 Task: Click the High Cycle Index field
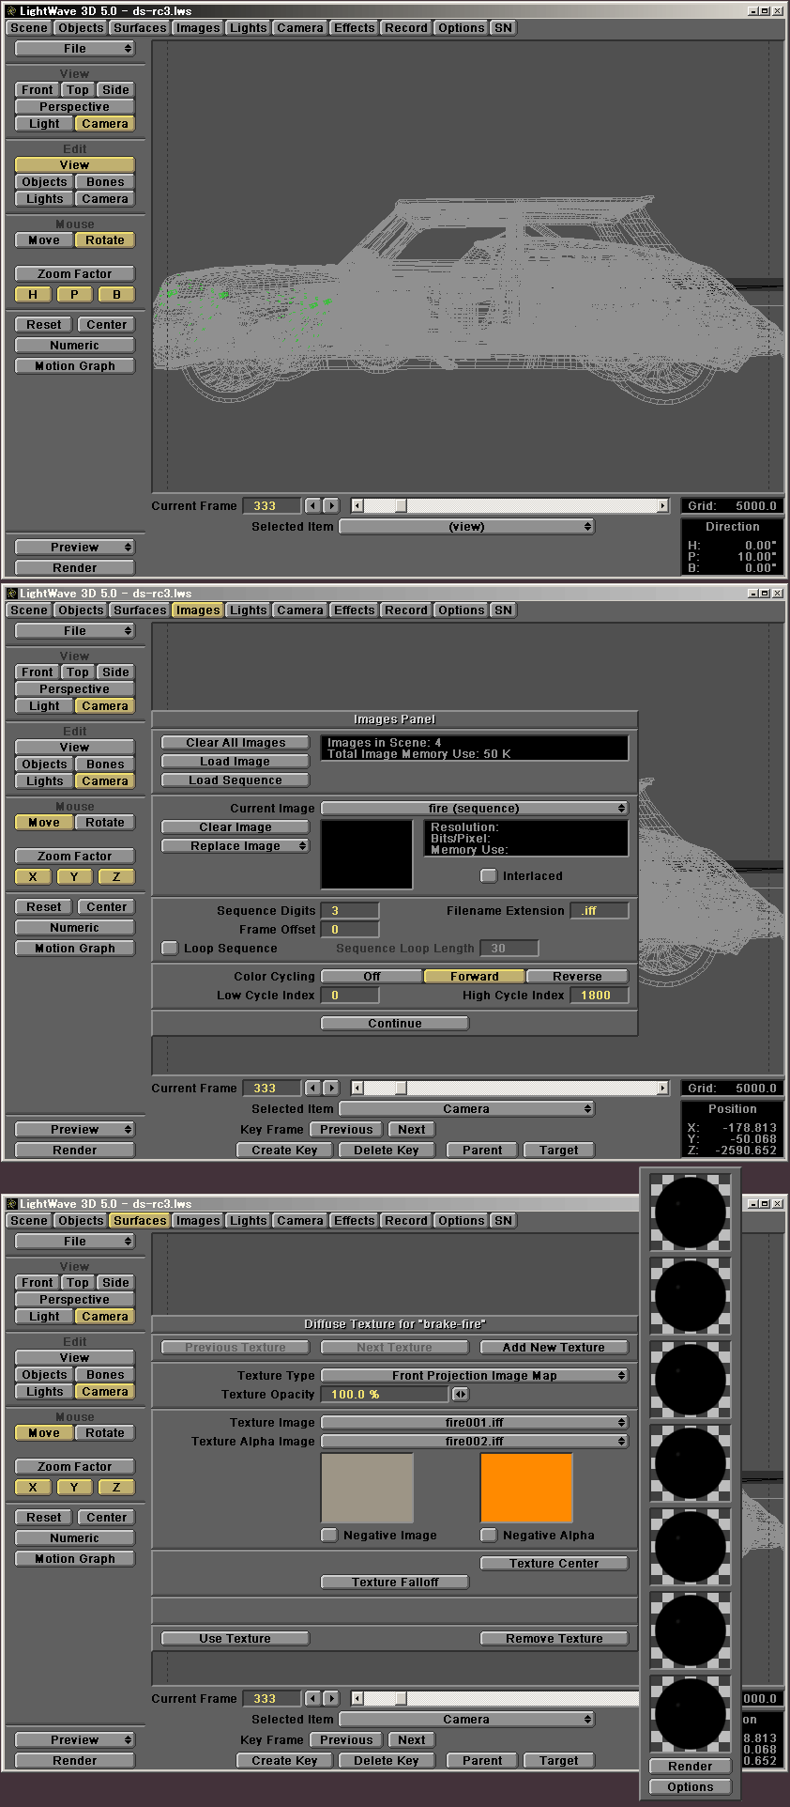click(599, 995)
